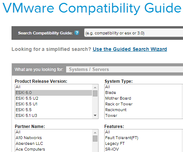
Task: Select ESXi 5.5 U2 release version
Action: click(x=54, y=98)
